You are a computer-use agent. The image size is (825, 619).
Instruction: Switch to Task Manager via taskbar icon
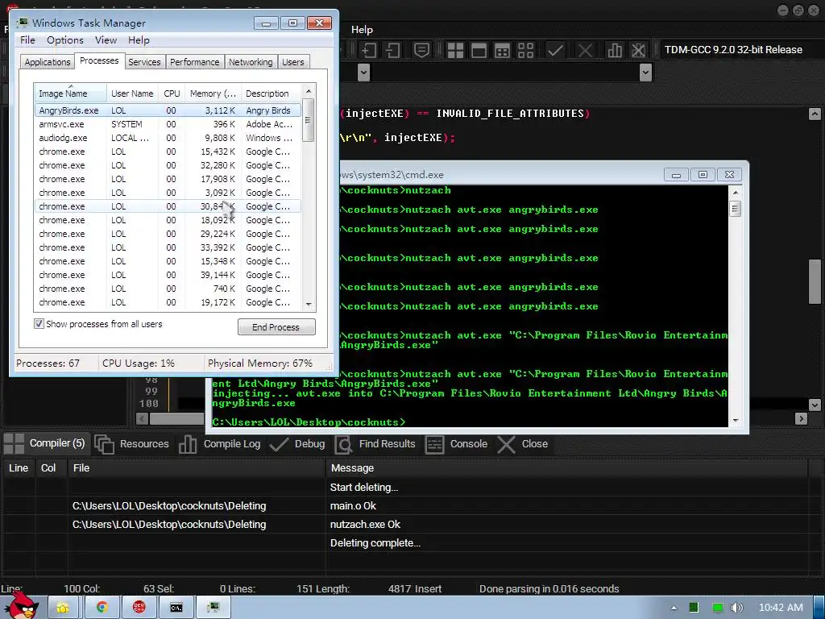pyautogui.click(x=213, y=608)
